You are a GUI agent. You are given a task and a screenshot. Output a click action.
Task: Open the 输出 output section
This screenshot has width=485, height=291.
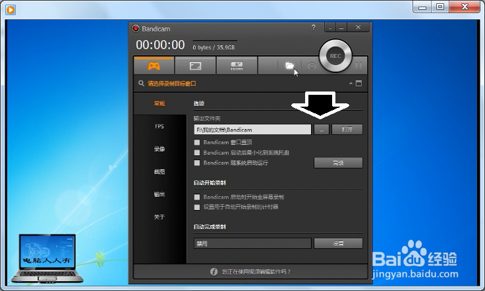159,194
